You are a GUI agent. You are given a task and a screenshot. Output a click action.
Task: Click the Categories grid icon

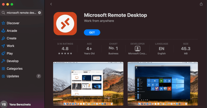(3, 69)
